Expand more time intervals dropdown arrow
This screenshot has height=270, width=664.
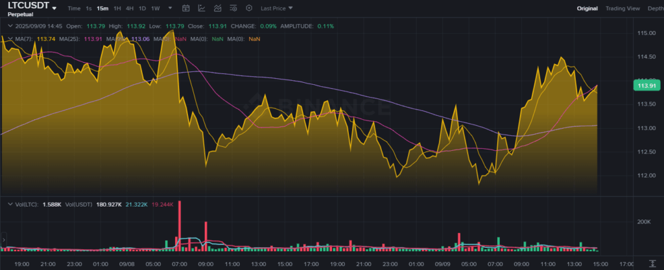171,8
